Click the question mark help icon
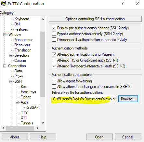This screenshot has width=144, height=142. tap(123, 4)
